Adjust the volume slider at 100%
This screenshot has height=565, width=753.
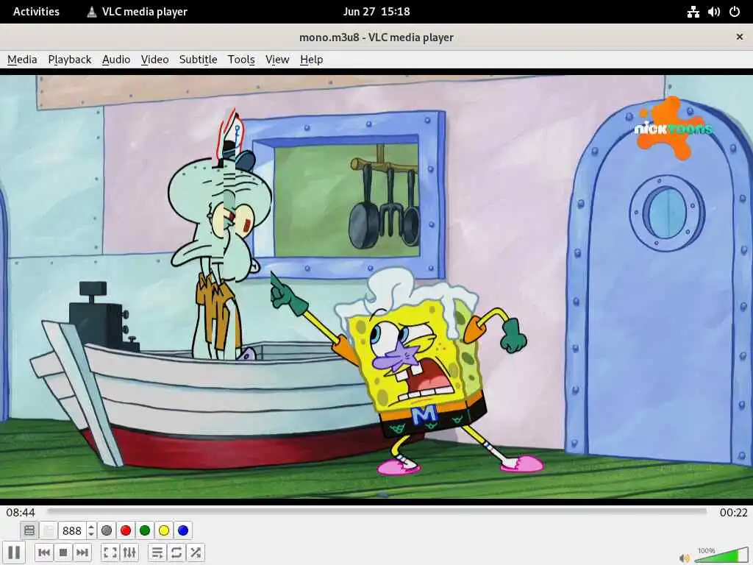(x=721, y=555)
